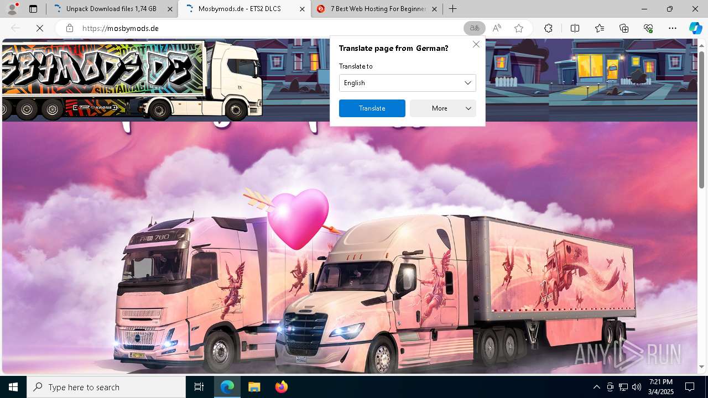Close the 7 Best Web Hosting tab
708x398 pixels.
point(434,9)
